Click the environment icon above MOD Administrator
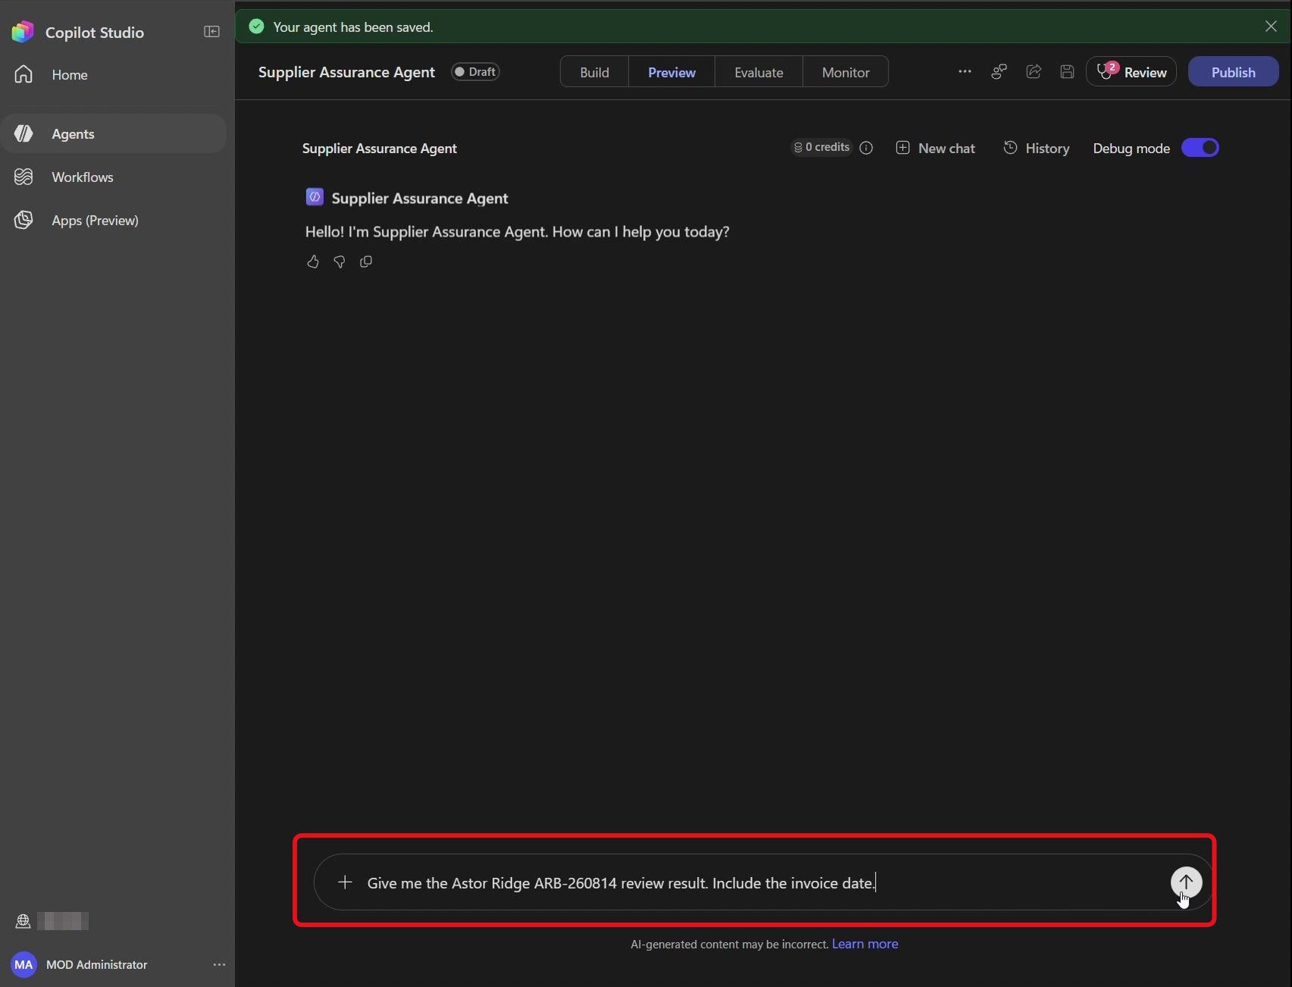 (x=23, y=921)
